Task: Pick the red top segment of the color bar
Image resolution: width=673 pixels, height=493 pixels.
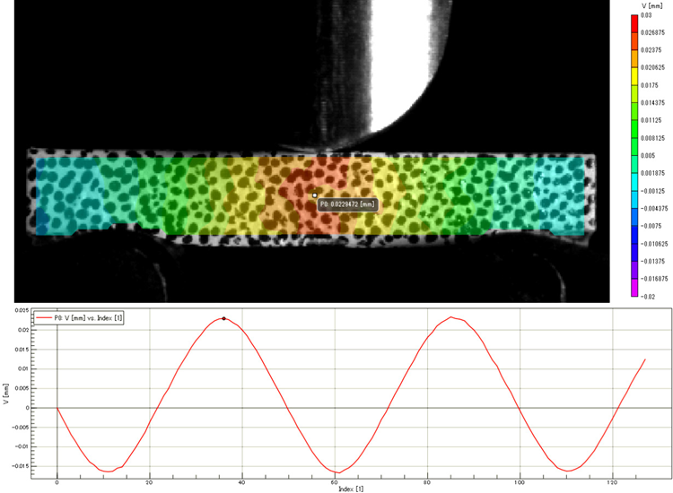Action: (x=634, y=23)
